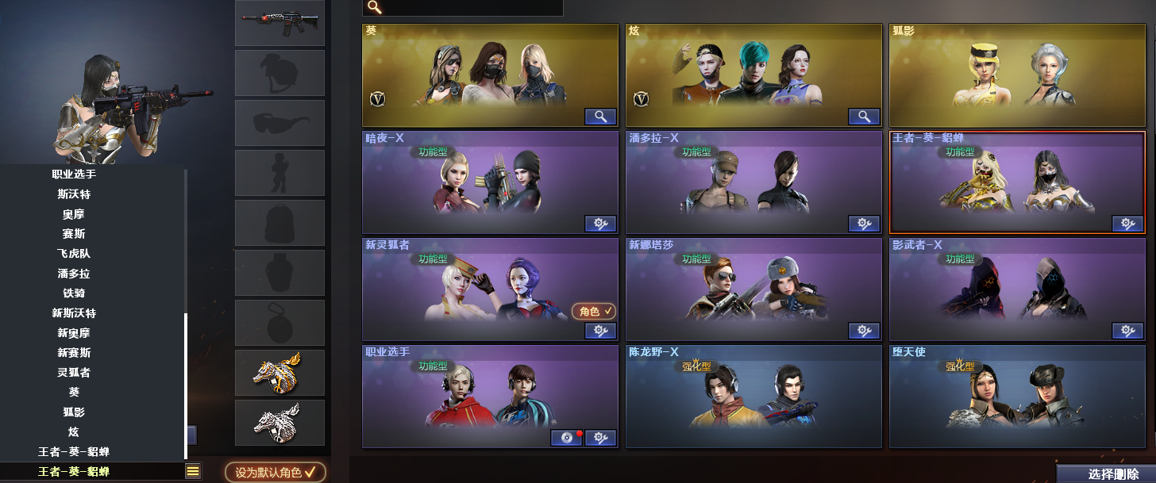Select the gold wolf emblem slot

point(279,373)
